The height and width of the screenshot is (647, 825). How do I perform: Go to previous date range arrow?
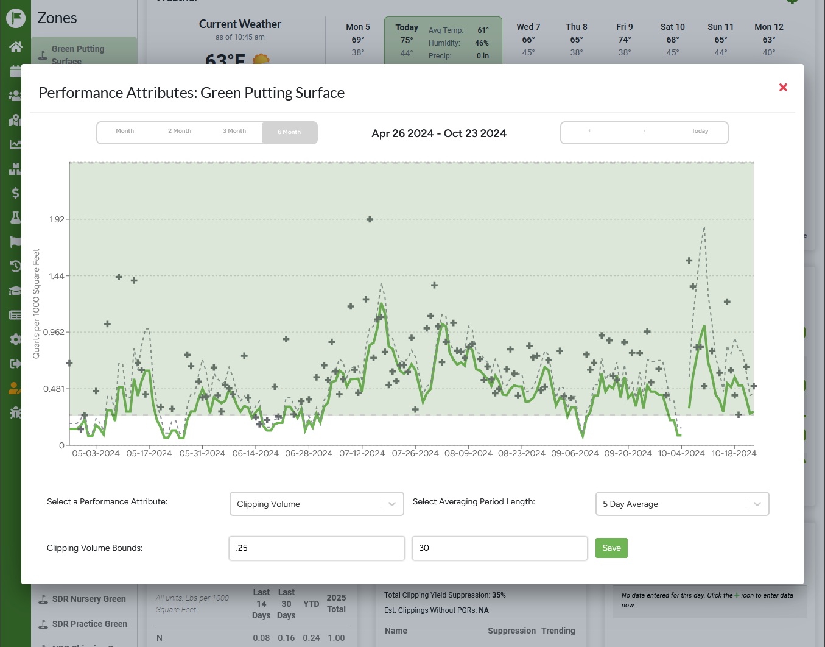pyautogui.click(x=589, y=131)
